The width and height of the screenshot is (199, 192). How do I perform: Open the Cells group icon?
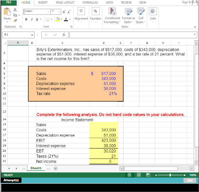153,11
